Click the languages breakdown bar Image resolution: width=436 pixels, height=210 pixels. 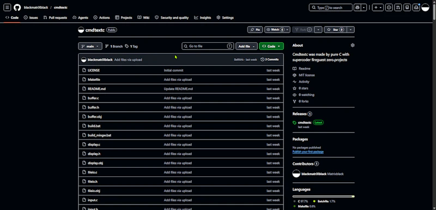click(x=323, y=196)
